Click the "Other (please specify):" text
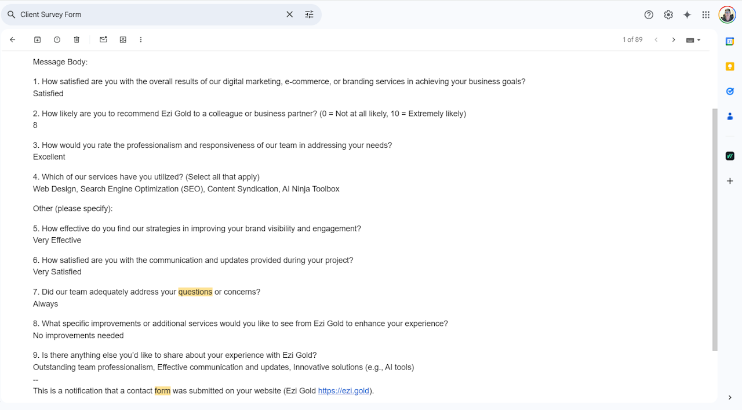 point(73,208)
